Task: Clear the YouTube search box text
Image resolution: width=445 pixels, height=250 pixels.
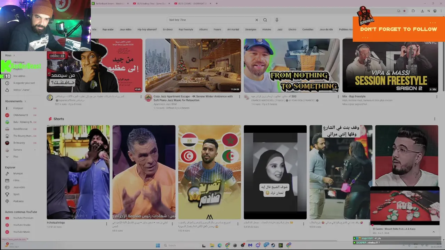Action: click(x=257, y=20)
